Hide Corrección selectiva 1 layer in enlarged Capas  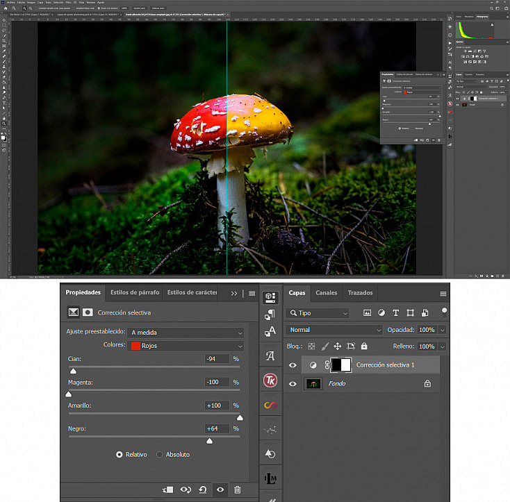(x=293, y=365)
